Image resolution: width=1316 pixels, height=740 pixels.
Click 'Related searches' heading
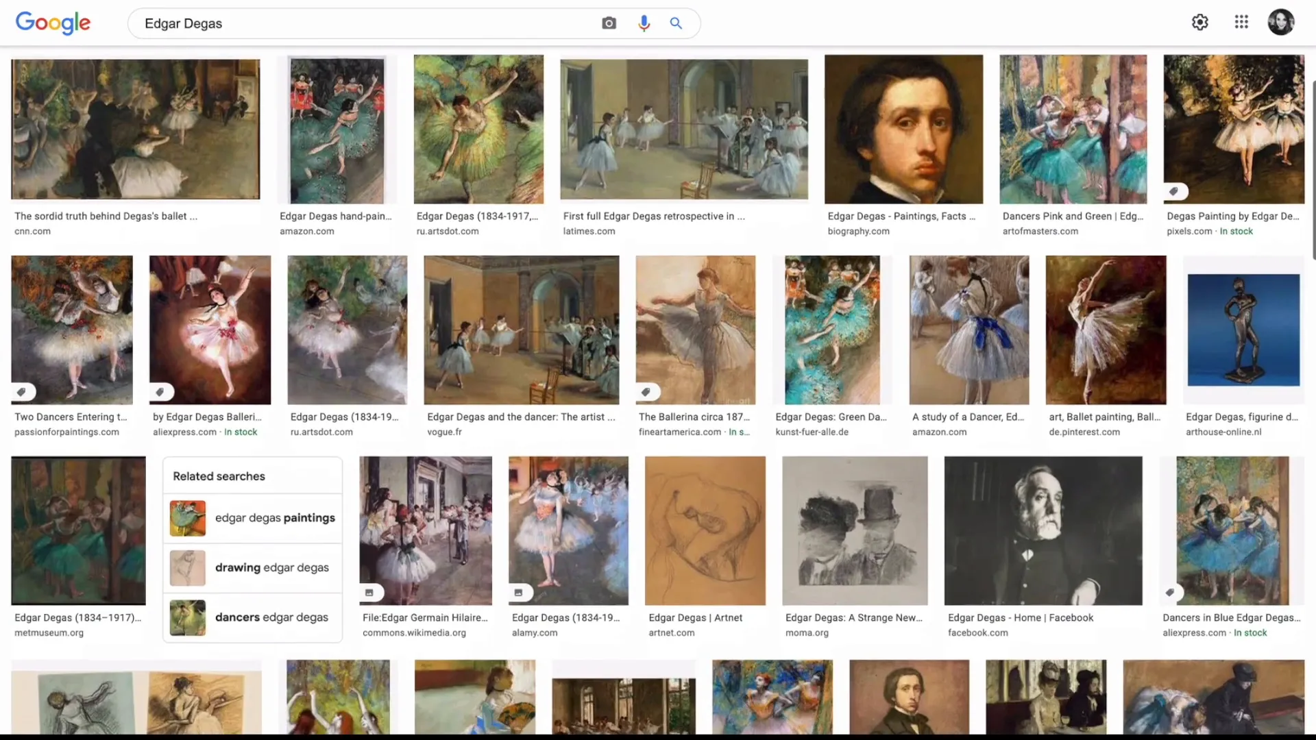[x=219, y=476]
